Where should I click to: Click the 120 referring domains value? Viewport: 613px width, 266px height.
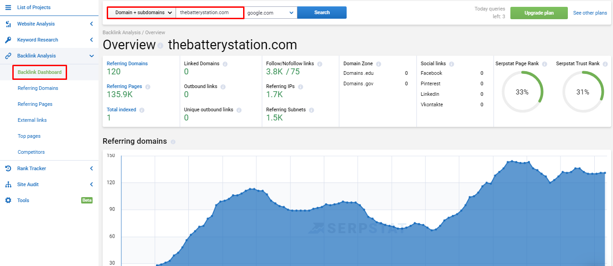(x=114, y=72)
